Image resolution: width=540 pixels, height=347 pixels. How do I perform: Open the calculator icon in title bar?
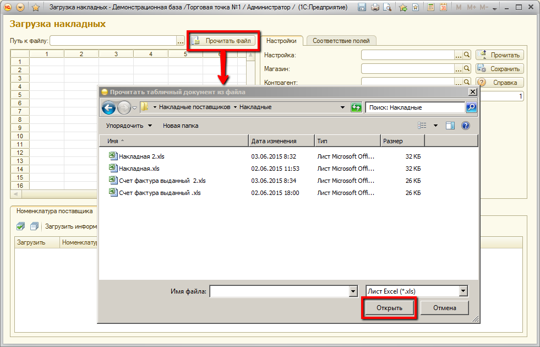(x=430, y=8)
